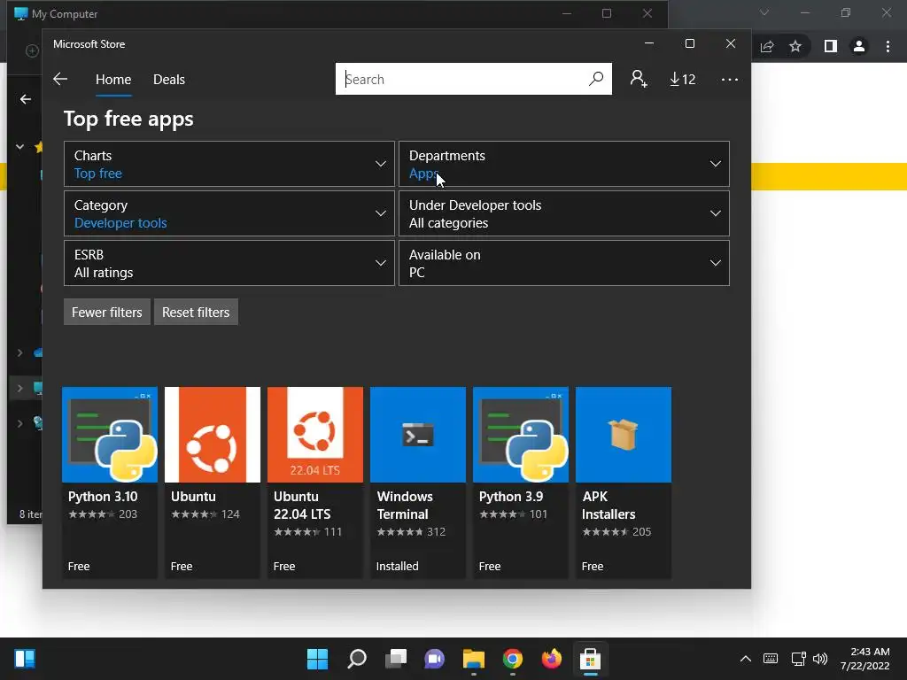Click the touch keyboard tray icon
This screenshot has width=907, height=680.
(x=771, y=659)
